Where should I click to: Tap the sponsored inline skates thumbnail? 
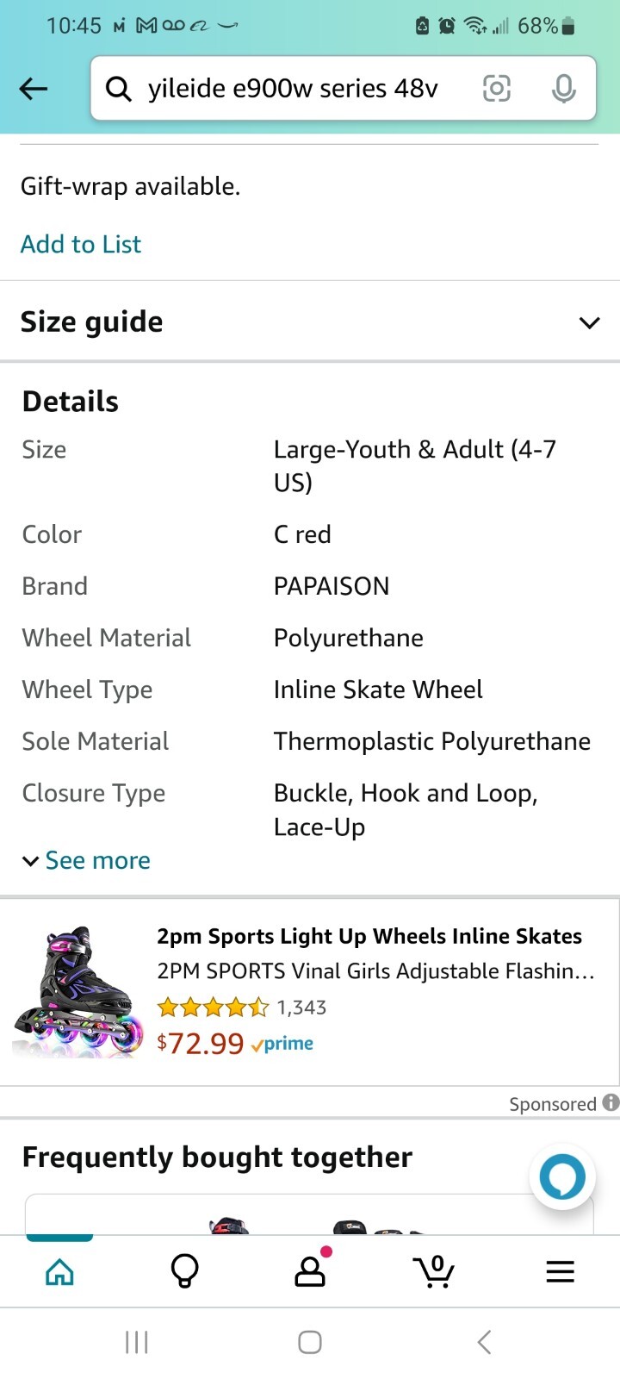pos(78,991)
